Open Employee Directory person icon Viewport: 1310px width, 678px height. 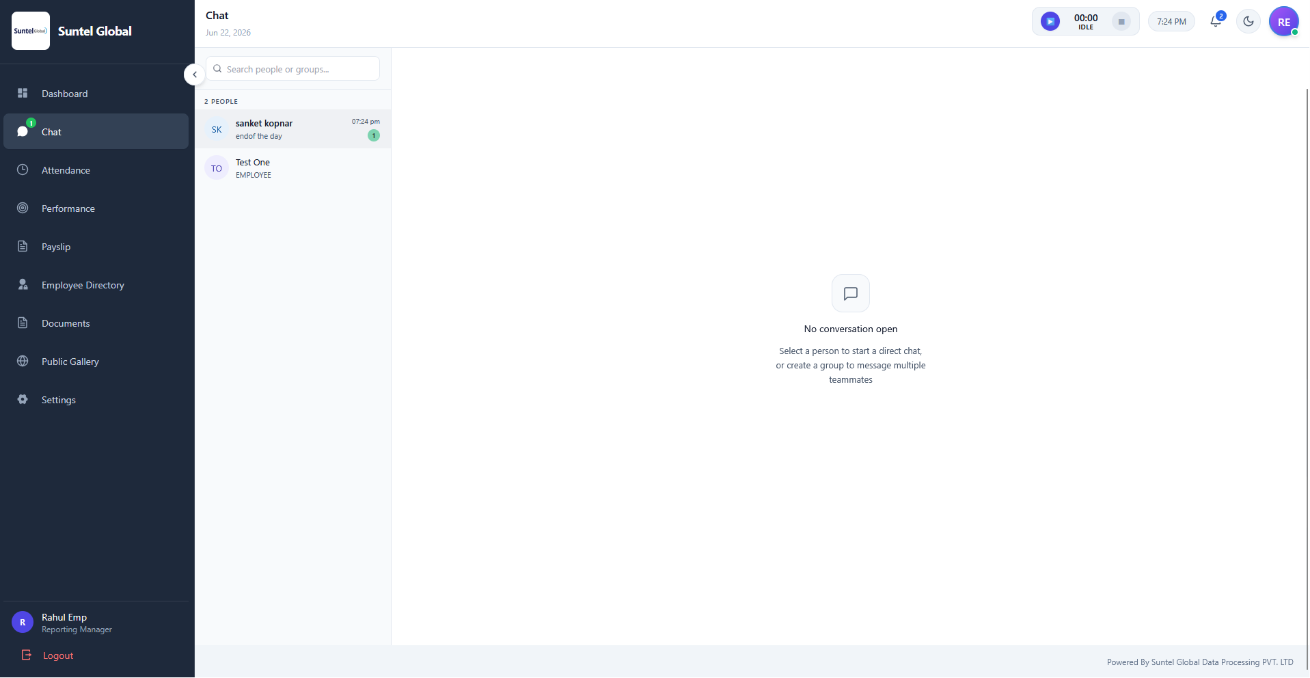coord(23,284)
